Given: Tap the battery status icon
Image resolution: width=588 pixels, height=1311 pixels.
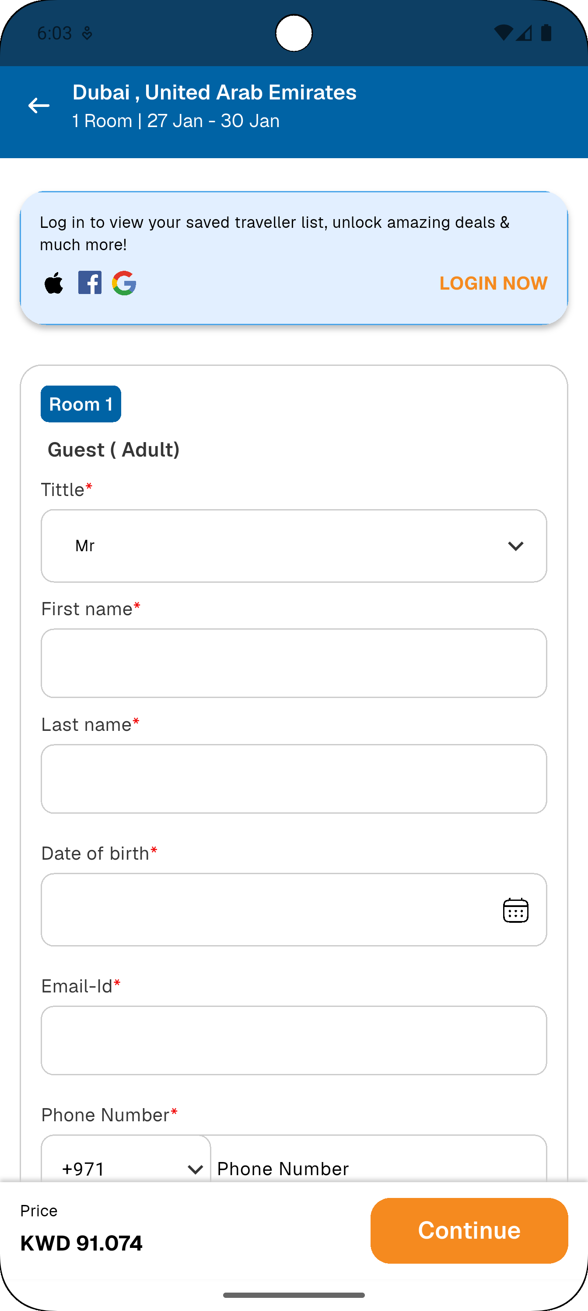Looking at the screenshot, I should 546,33.
